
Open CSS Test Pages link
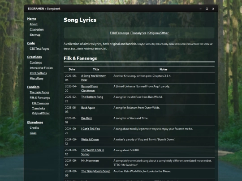(39, 49)
